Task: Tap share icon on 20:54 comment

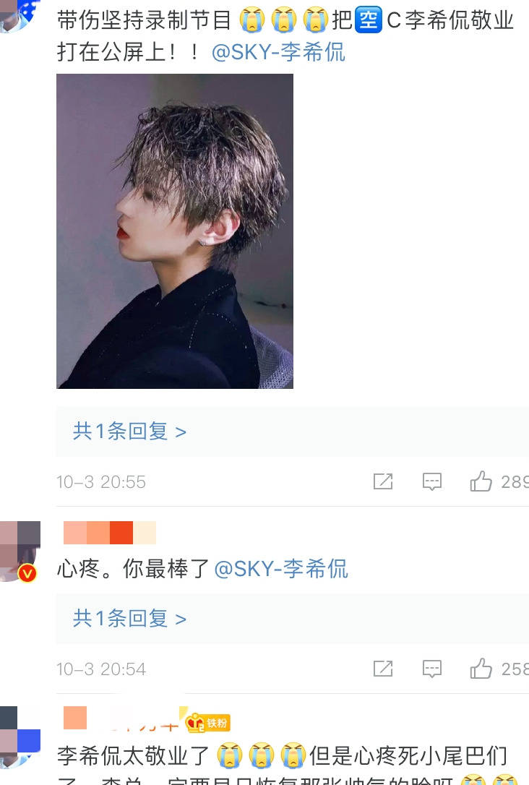Action: [x=383, y=669]
